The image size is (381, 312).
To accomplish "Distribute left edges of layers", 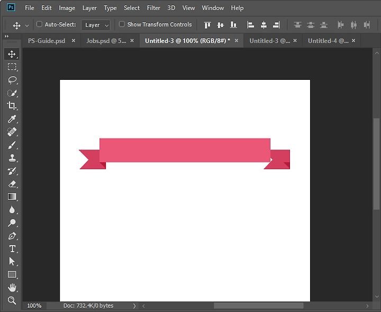I will click(x=341, y=25).
